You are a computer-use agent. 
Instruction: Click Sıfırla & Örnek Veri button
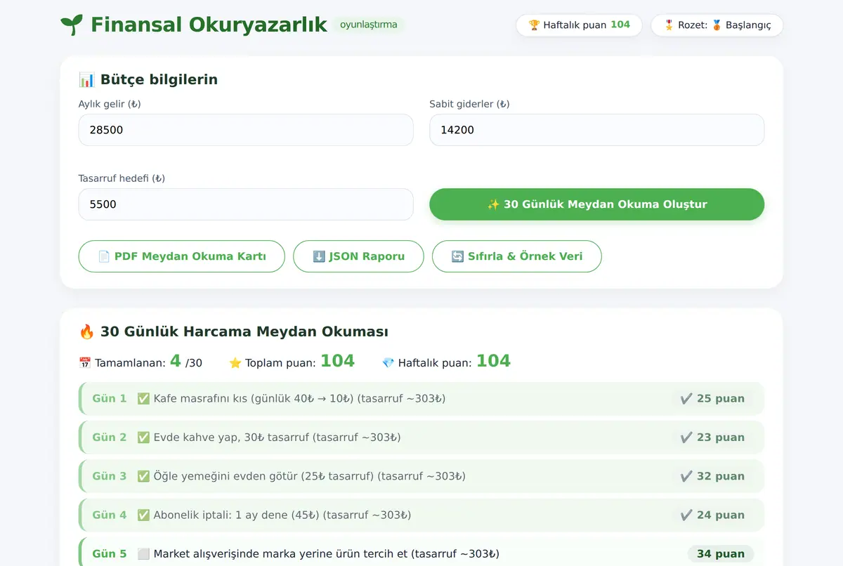(517, 256)
